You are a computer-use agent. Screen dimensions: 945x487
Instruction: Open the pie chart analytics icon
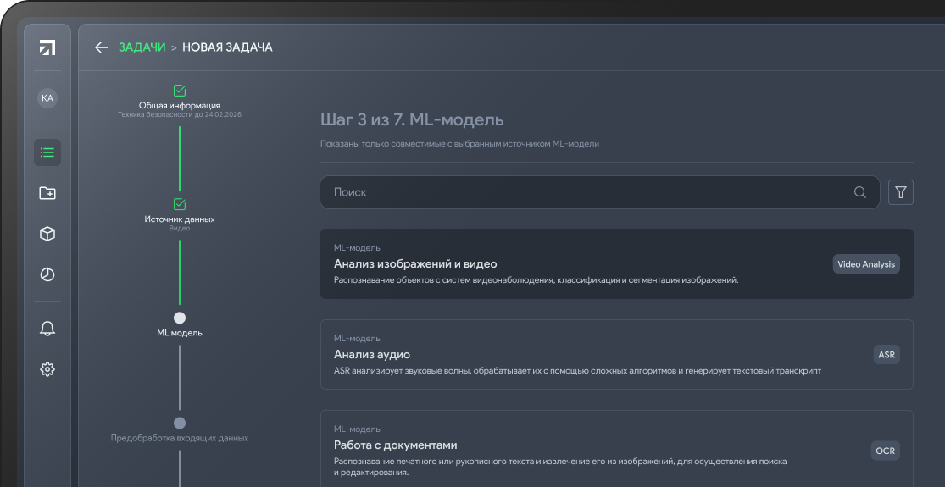click(47, 274)
